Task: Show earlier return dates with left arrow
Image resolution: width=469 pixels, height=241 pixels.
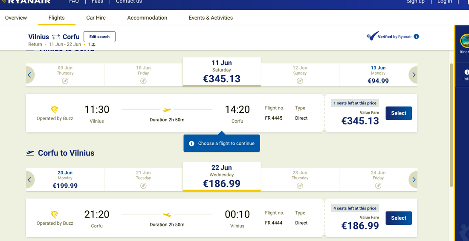Action: (x=29, y=180)
